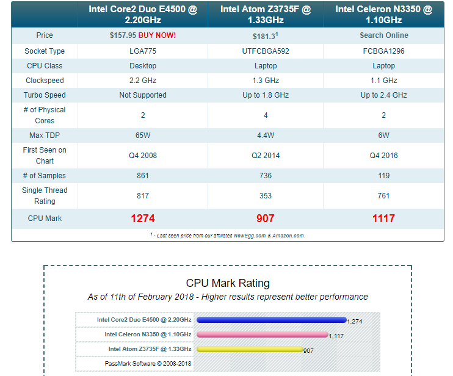
Task: Click the PassMark Software © 2008-2018 text
Action: click(x=148, y=364)
